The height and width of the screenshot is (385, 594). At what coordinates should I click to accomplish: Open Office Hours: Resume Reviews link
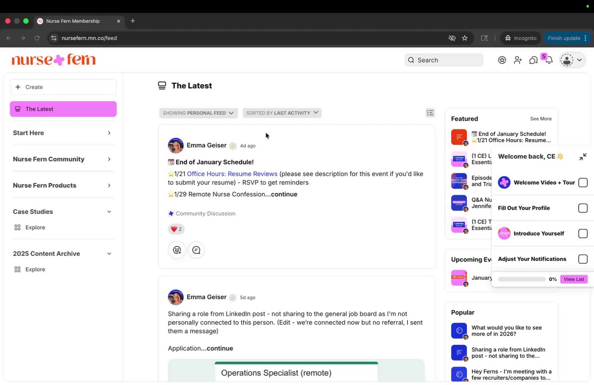point(232,174)
